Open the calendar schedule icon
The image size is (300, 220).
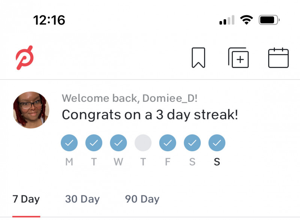278,58
